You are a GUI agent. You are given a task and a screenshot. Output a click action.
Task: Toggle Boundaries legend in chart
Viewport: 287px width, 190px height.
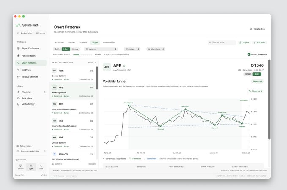150,159
